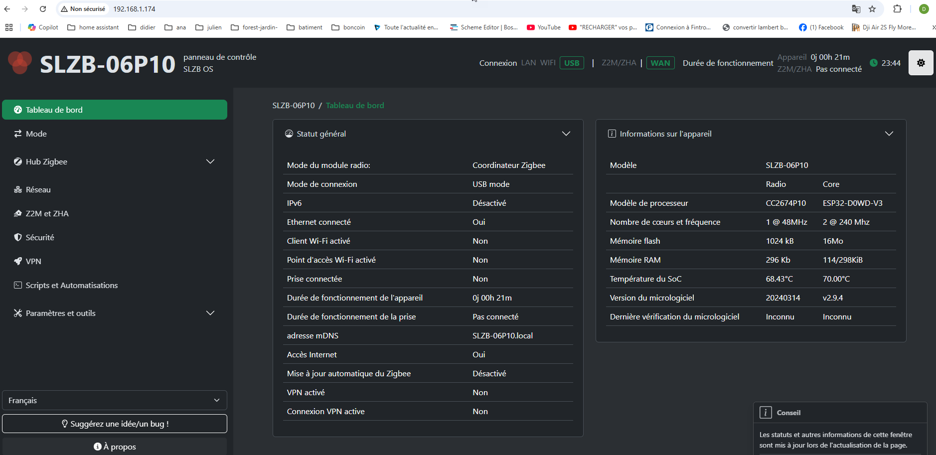This screenshot has width=936, height=455.
Task: Click the VPN rocket icon
Action: pyautogui.click(x=18, y=261)
